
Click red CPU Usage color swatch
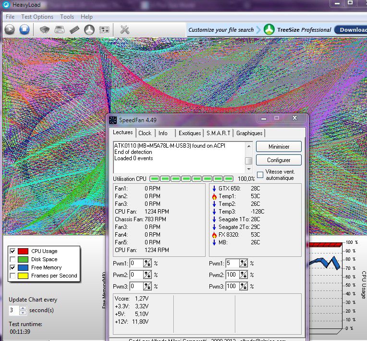[x=23, y=251]
